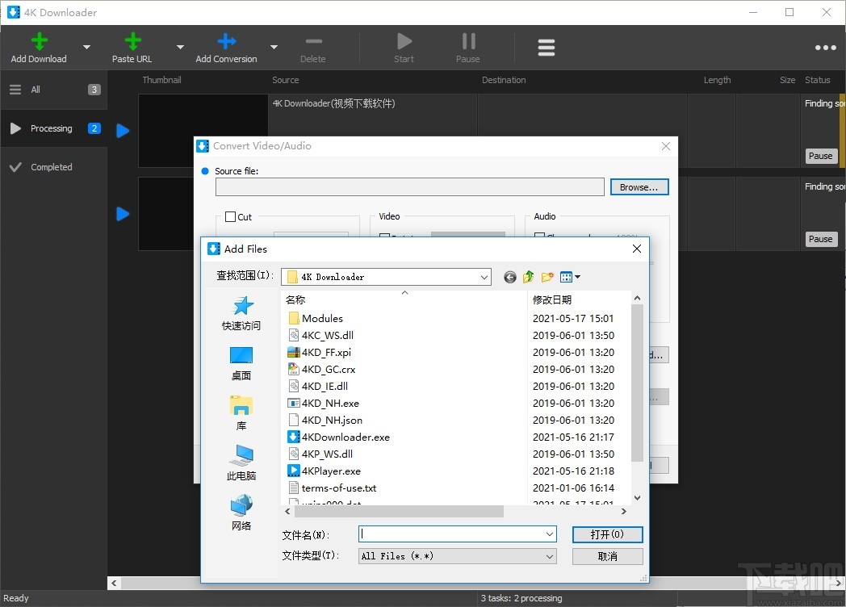Create a new folder in Add Files dialog

(547, 277)
